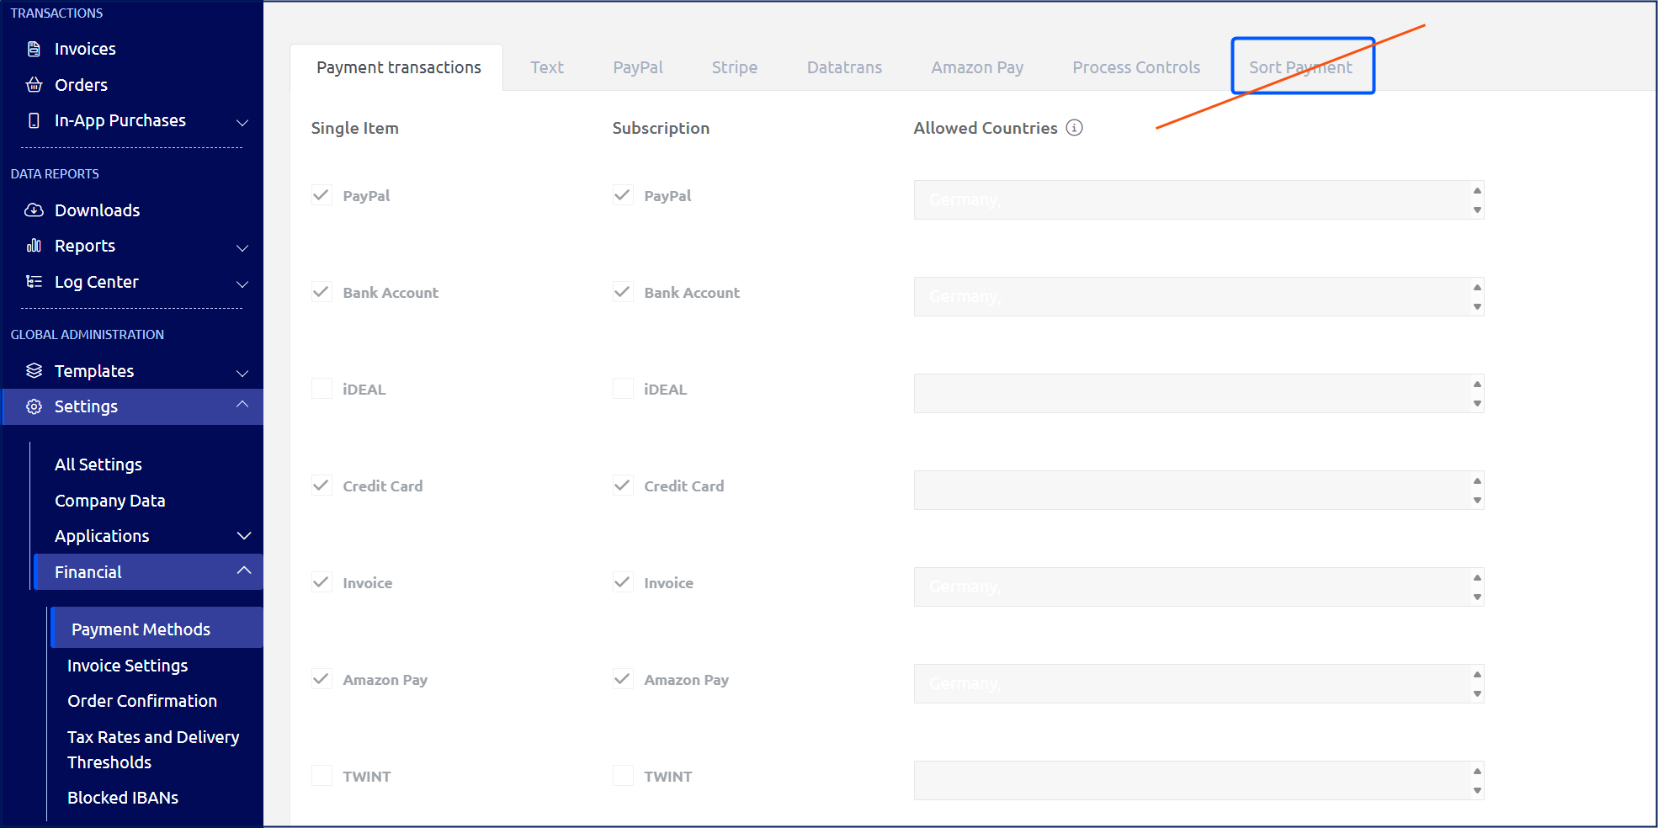Open Credit Card allowed countries field

[x=1198, y=490]
